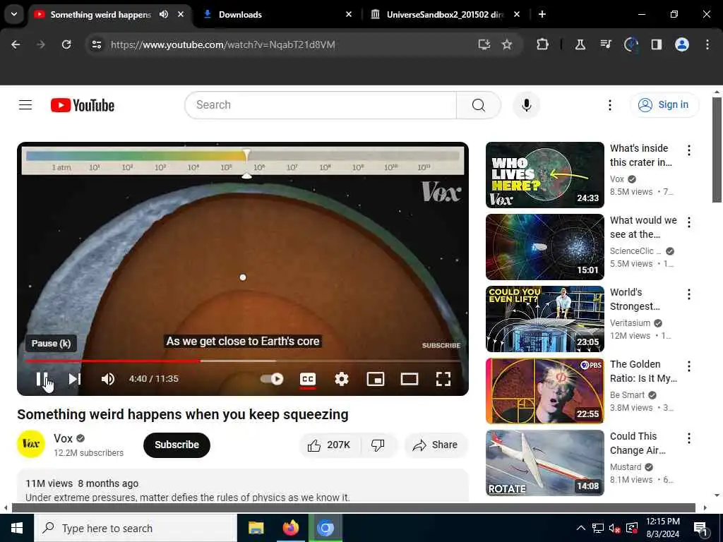Open 'The Golden Ratio' video title

(643, 371)
